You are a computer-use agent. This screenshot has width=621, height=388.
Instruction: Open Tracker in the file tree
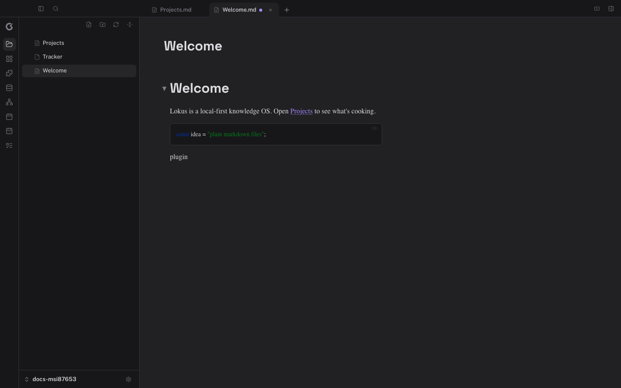click(x=79, y=57)
